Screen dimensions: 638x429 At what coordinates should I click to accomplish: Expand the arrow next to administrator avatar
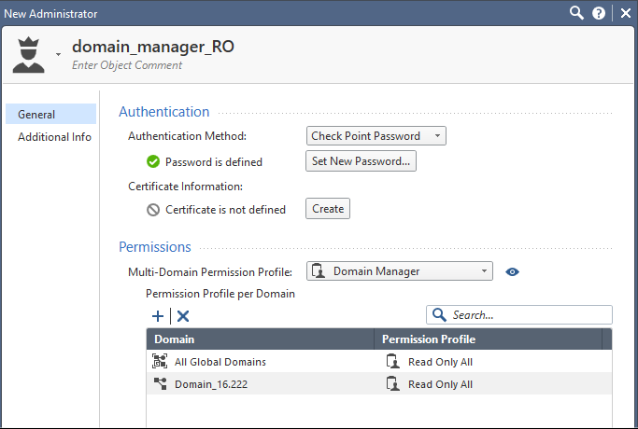(x=58, y=55)
